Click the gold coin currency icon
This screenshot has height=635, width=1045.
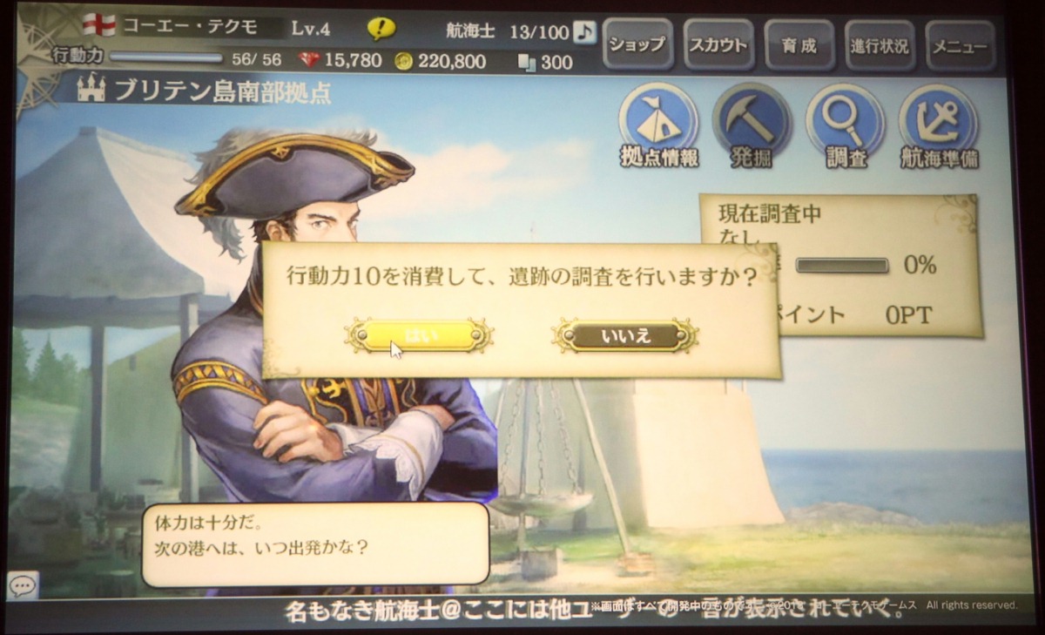[404, 61]
